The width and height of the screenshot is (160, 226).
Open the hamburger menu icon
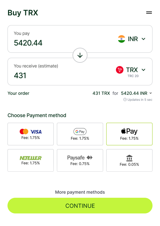[x=149, y=13]
